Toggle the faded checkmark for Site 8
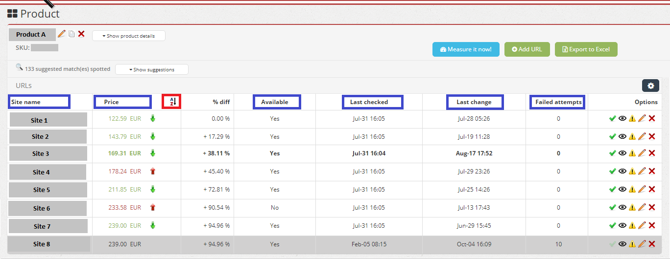The width and height of the screenshot is (670, 259). (x=612, y=244)
